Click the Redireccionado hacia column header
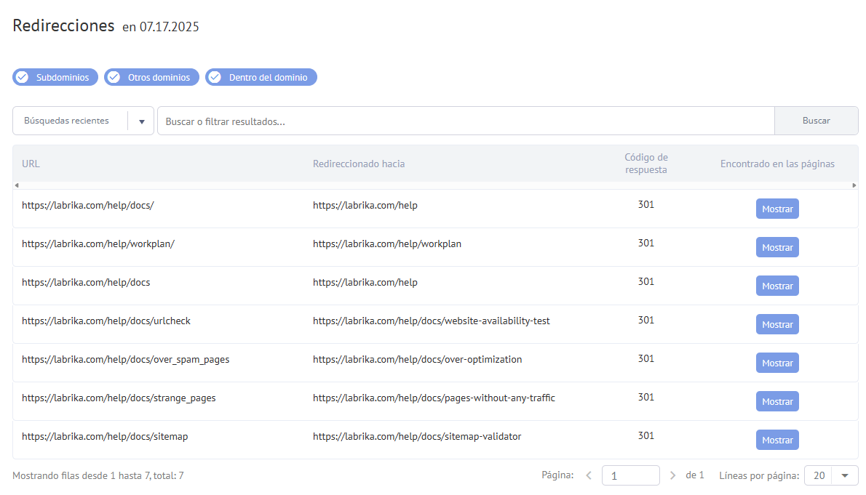This screenshot has height=495, width=866. 359,164
